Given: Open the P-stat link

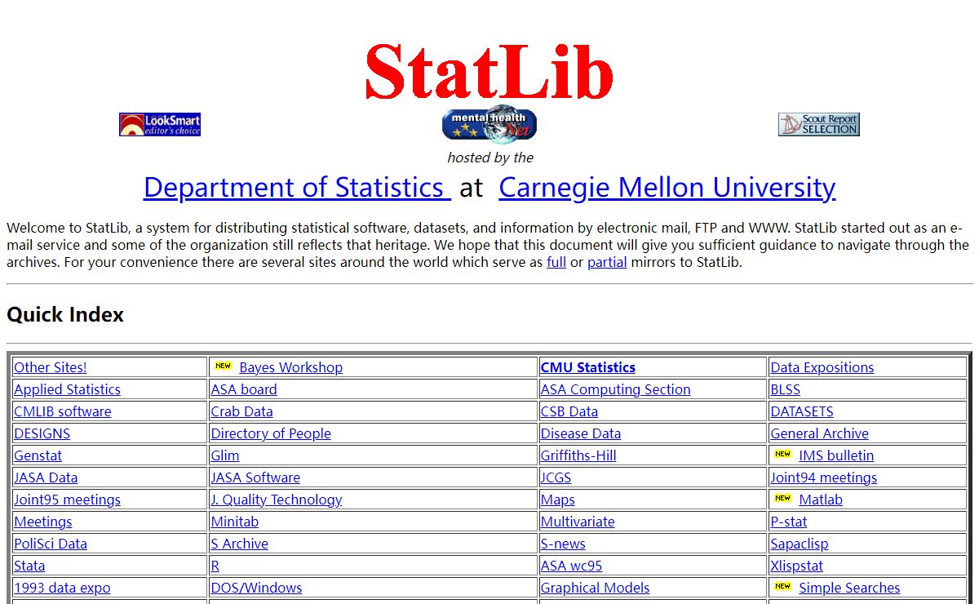Looking at the screenshot, I should pos(789,522).
